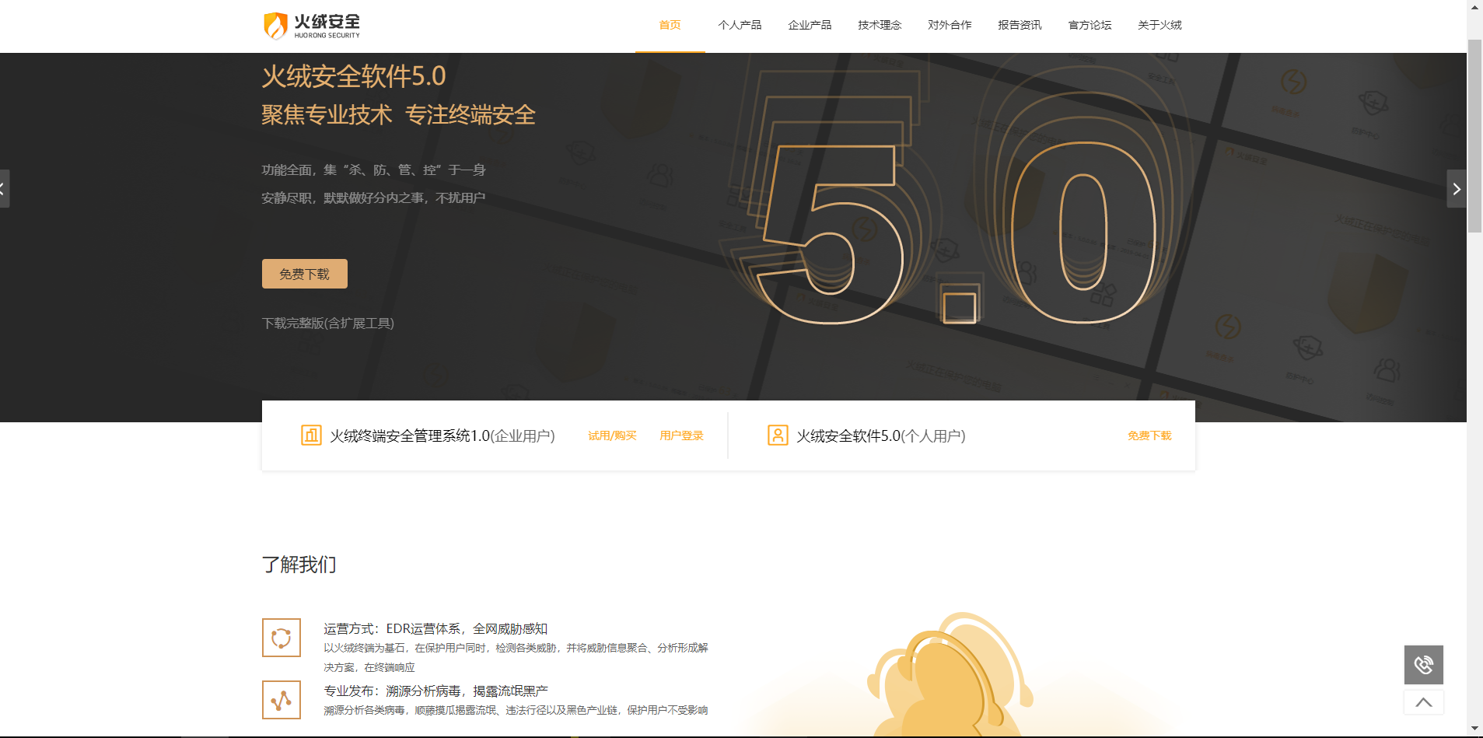Image resolution: width=1483 pixels, height=738 pixels.
Task: Click scrollbar up arrow
Action: point(1474,7)
